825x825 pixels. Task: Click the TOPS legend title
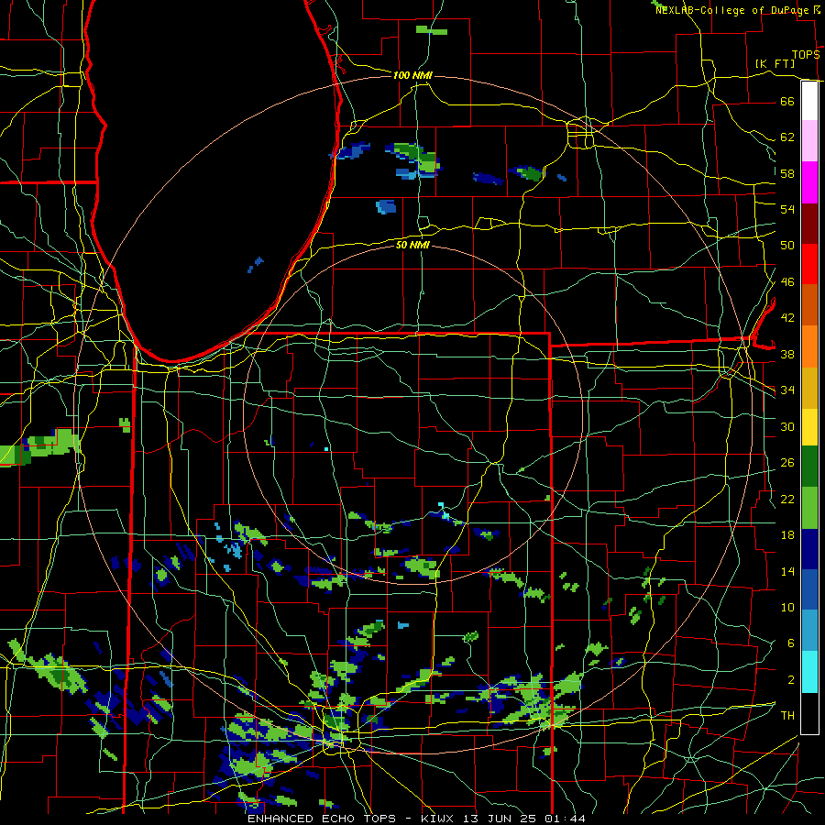click(x=806, y=55)
